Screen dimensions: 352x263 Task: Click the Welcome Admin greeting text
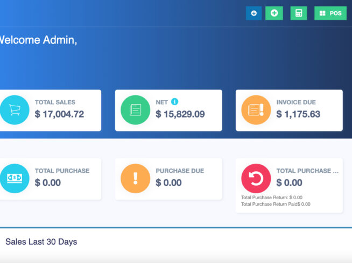click(38, 40)
